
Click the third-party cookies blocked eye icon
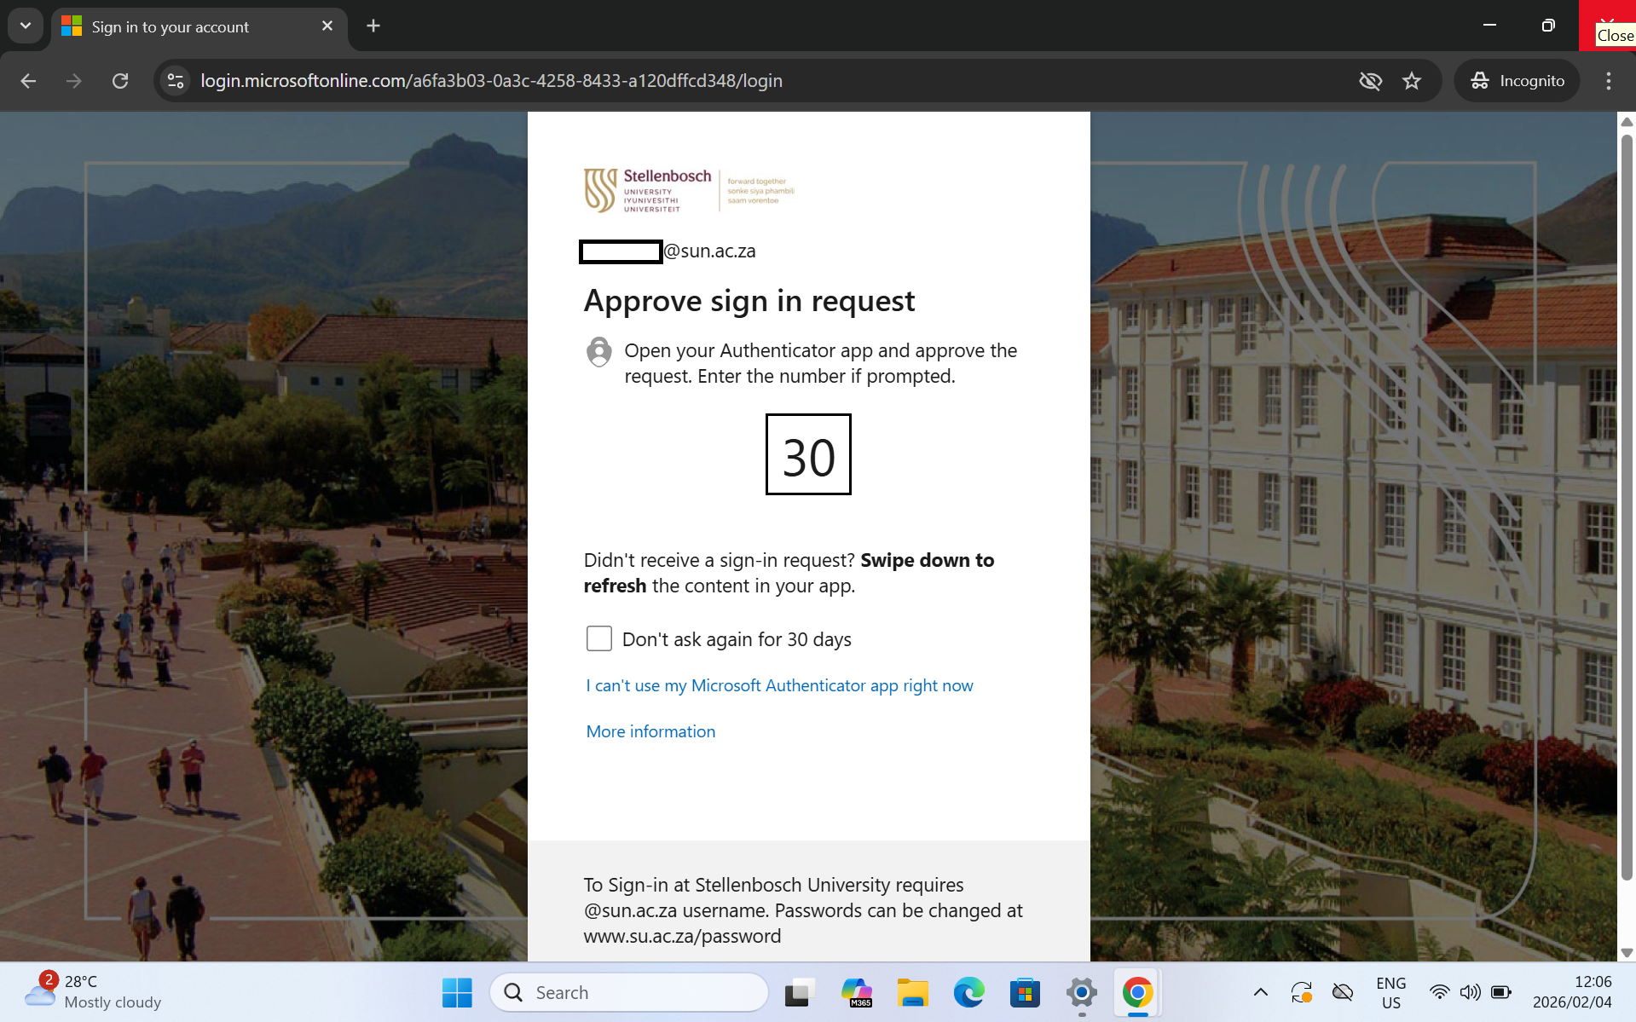(x=1370, y=81)
